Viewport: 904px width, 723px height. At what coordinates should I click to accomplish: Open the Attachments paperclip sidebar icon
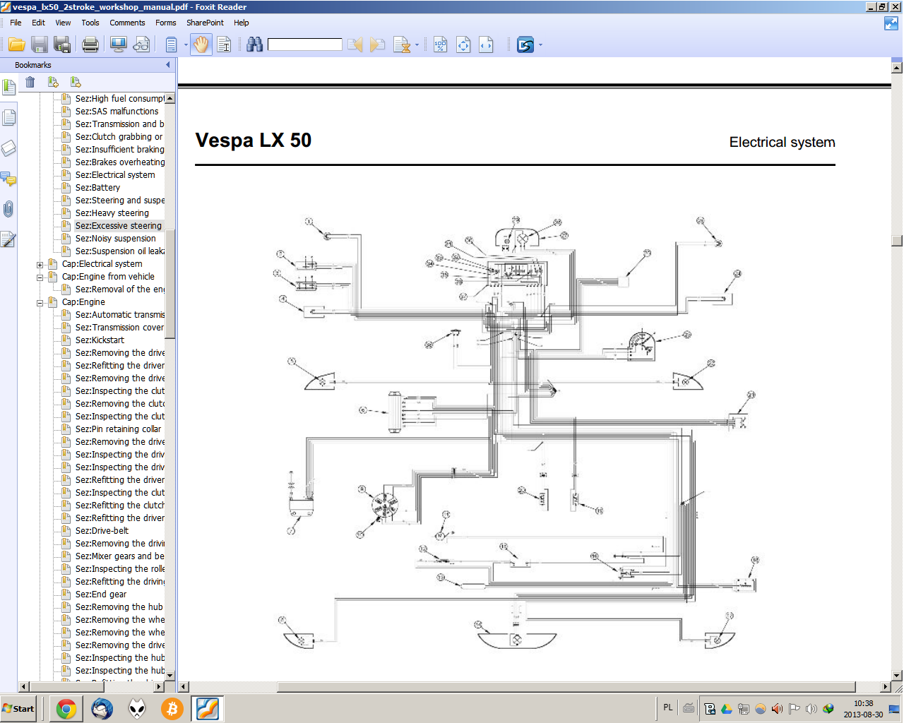pos(8,209)
